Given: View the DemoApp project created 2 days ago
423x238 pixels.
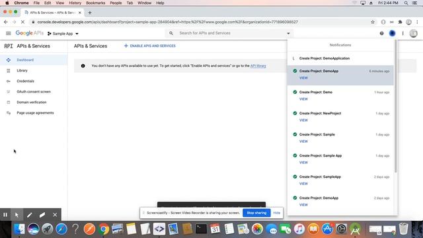Looking at the screenshot, I should [303, 205].
